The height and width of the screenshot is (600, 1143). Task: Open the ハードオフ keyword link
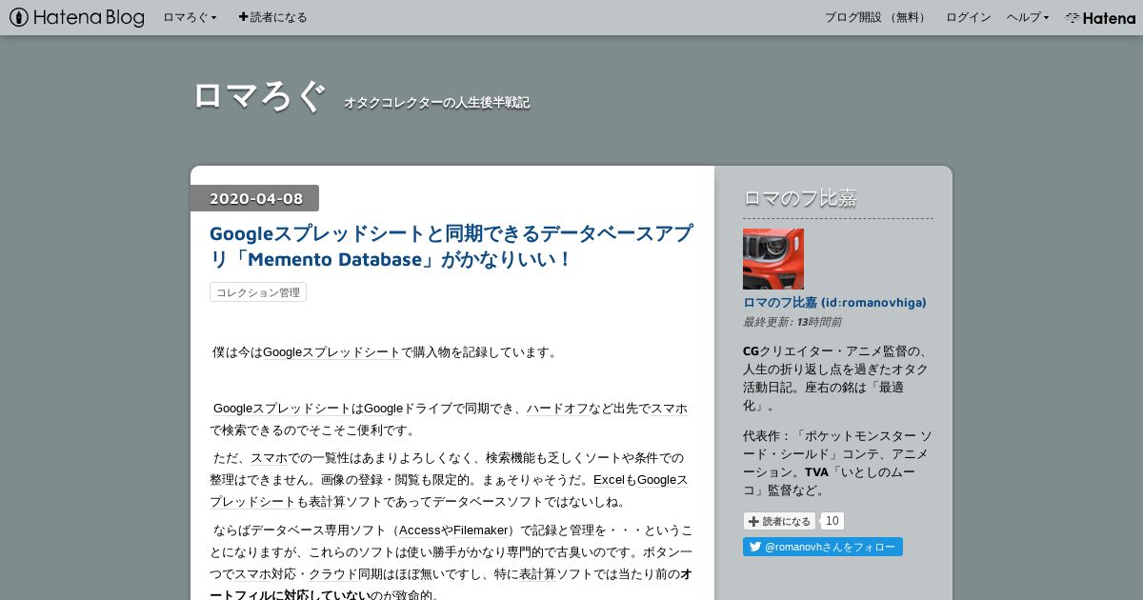coord(557,408)
